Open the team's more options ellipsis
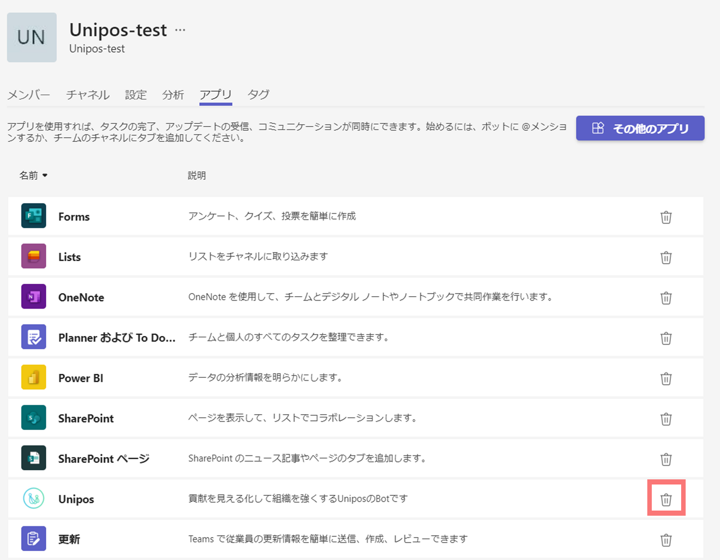This screenshot has height=560, width=720. pos(180,30)
